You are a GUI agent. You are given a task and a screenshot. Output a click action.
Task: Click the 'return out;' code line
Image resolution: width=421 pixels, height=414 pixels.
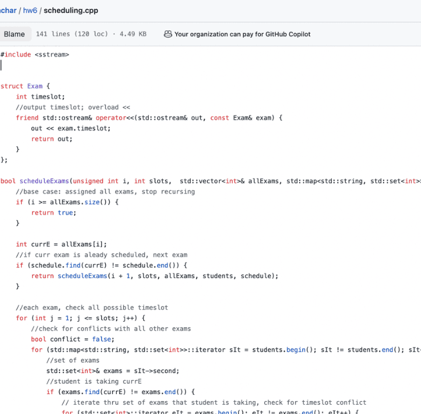tap(51, 139)
